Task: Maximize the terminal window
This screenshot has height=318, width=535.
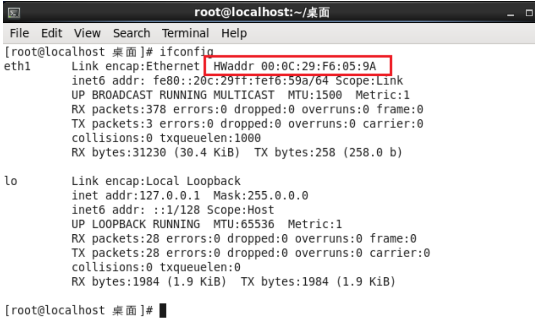Action: 529,13
